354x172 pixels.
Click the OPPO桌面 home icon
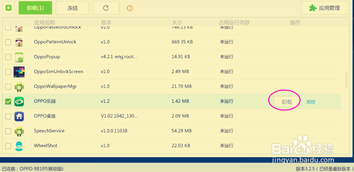(x=19, y=116)
